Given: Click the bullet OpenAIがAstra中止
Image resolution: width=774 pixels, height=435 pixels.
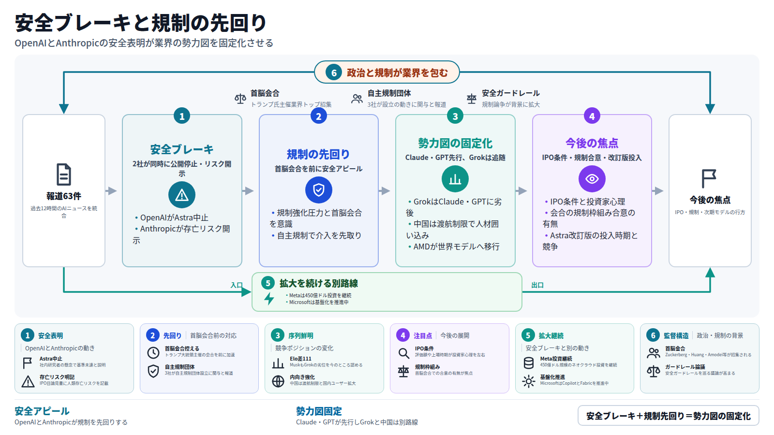Looking at the screenshot, I should [x=171, y=218].
